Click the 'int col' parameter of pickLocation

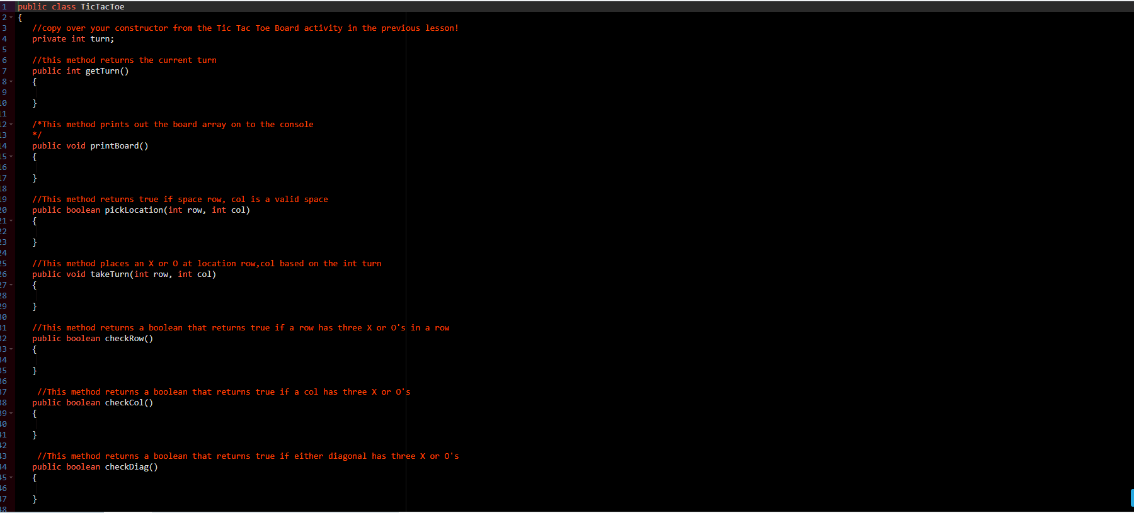click(229, 210)
